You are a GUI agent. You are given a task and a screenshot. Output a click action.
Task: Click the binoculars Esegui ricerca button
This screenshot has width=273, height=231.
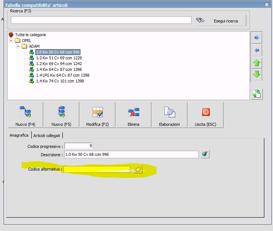coord(220,21)
